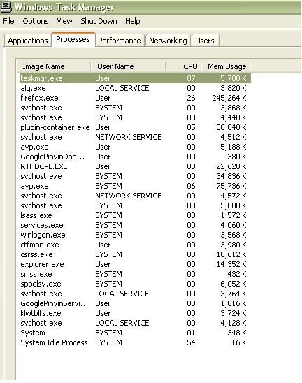Open the Help menu
This screenshot has height=383, width=302.
pyautogui.click(x=132, y=21)
